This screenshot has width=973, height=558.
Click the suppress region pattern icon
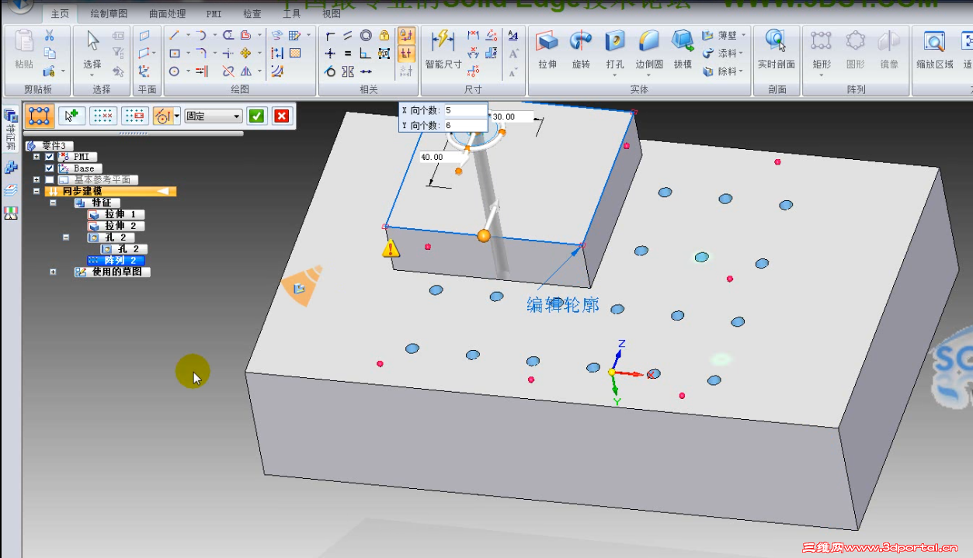(135, 116)
